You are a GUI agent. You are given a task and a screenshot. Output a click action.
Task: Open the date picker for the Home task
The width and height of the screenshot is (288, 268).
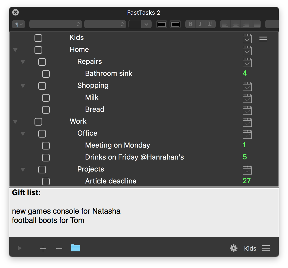tap(247, 51)
